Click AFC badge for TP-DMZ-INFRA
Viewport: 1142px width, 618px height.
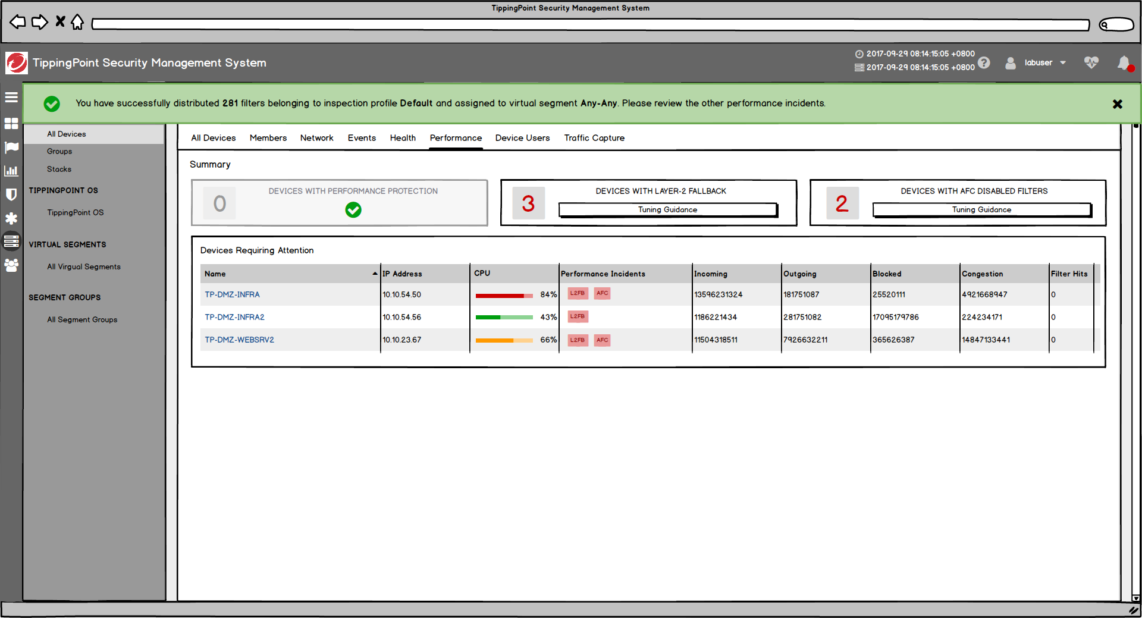[603, 293]
